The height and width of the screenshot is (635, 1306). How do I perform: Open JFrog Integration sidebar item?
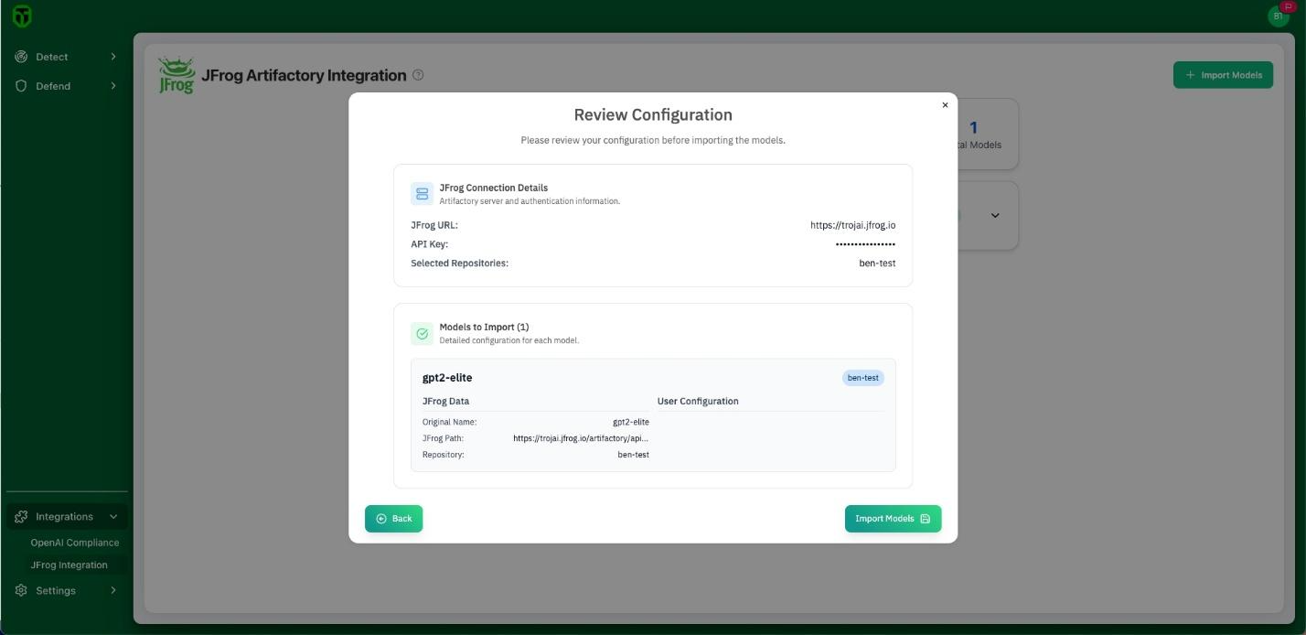[x=70, y=565]
